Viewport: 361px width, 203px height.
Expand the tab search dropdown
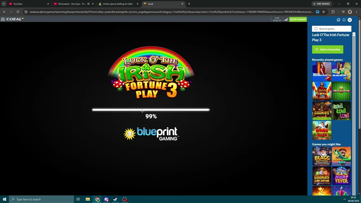pyautogui.click(x=4, y=4)
